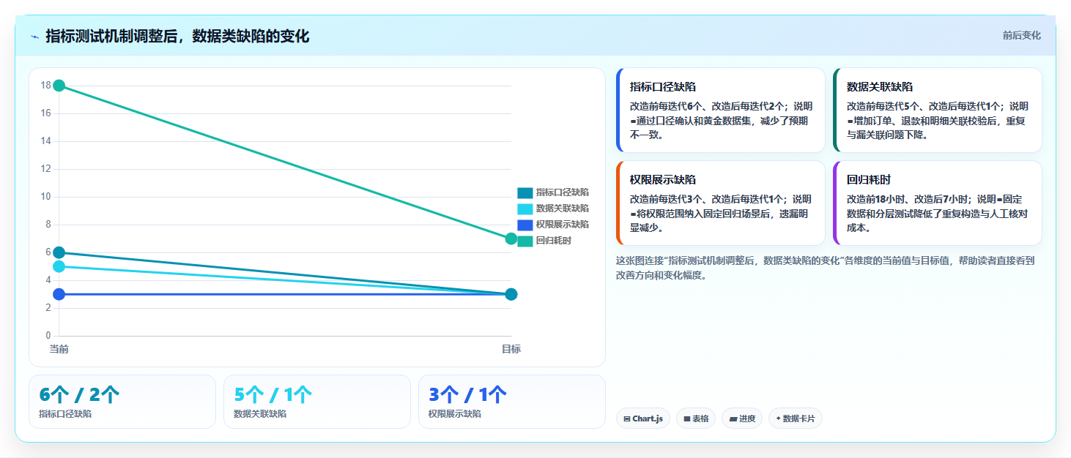Viewport: 1071px width, 458px height.
Task: Toggle the 回归耗时 legend color box
Action: pyautogui.click(x=525, y=241)
